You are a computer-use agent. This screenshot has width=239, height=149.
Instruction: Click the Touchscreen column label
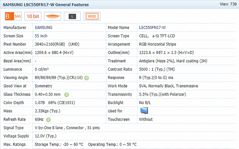coord(119,119)
